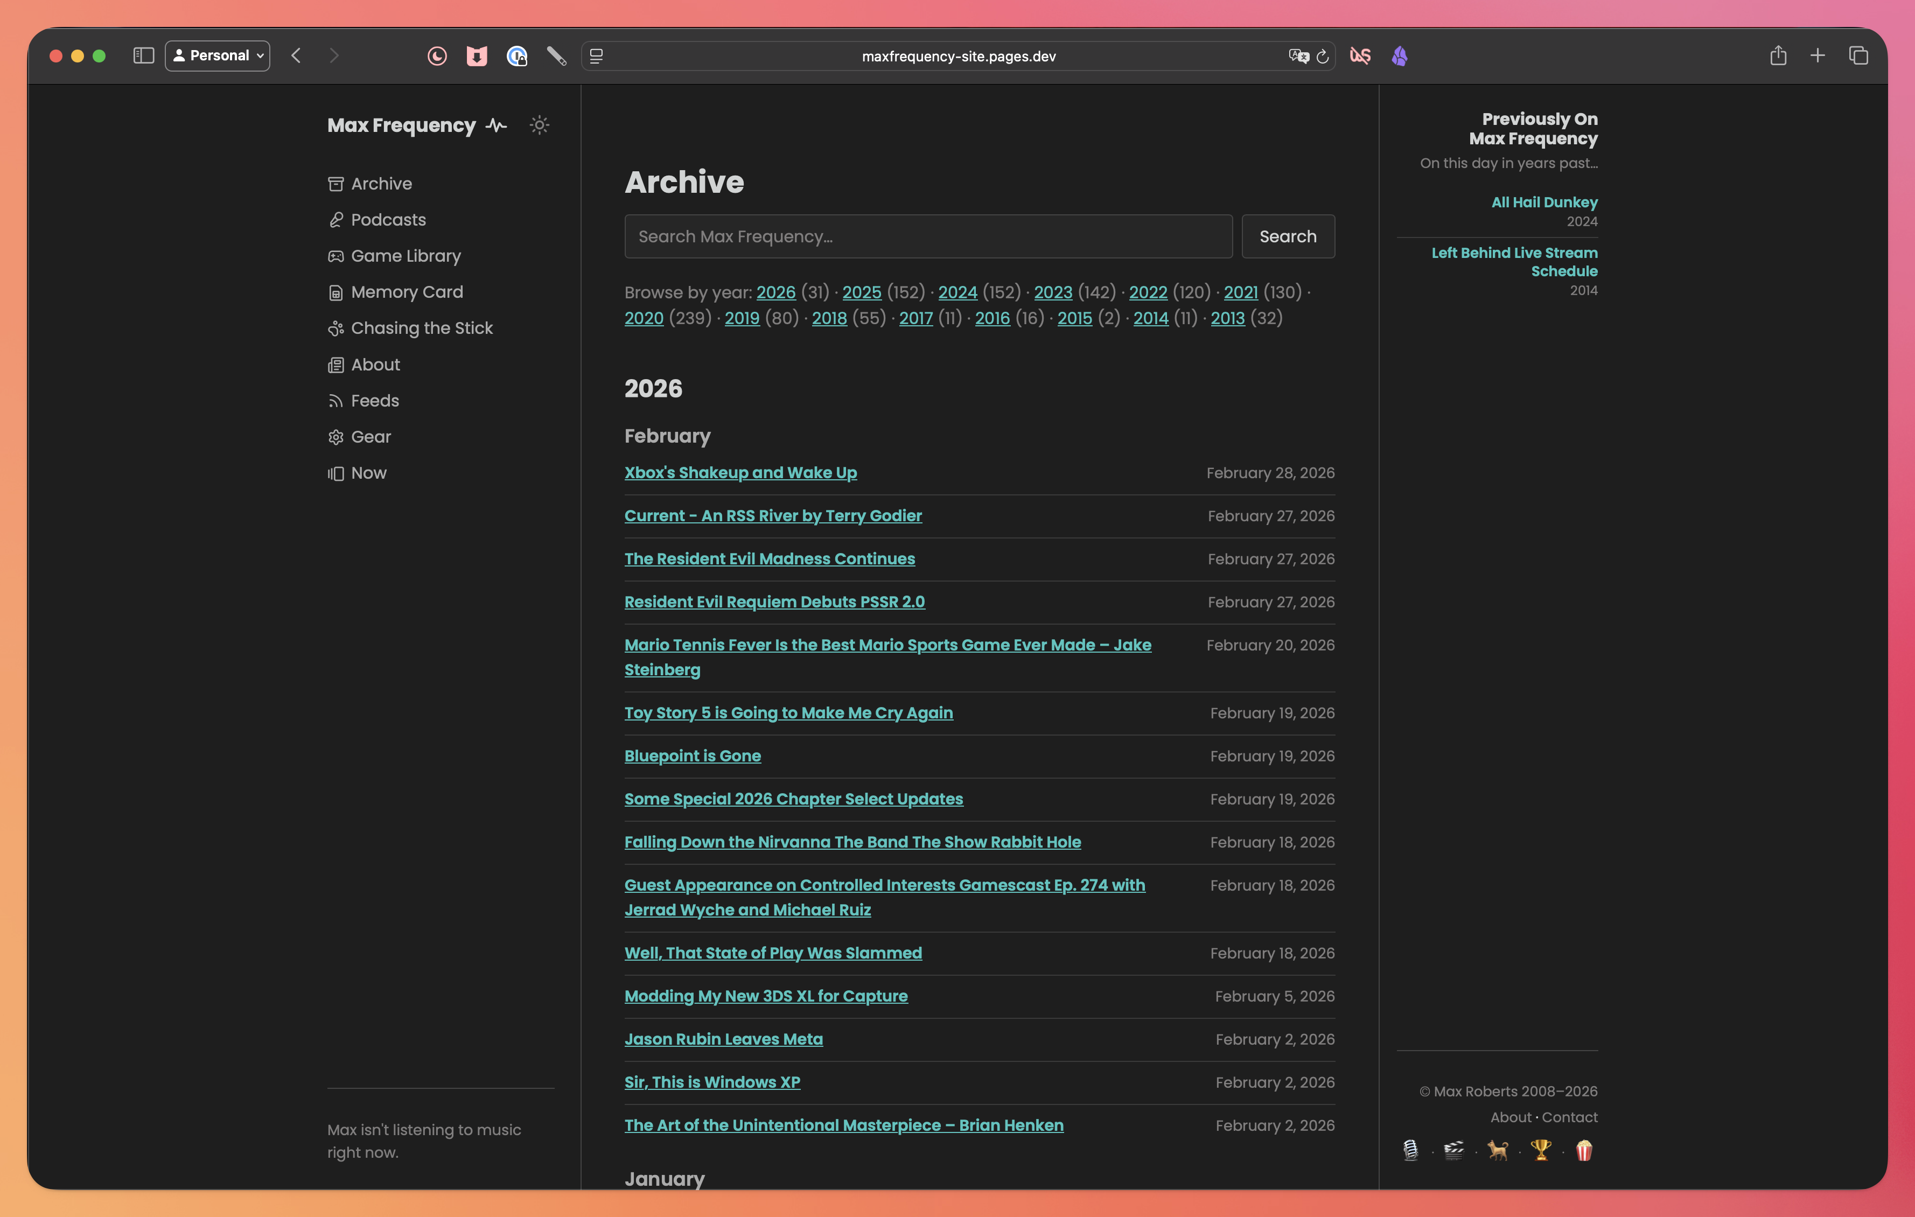Toggle the crossed-out userscripts extension
The height and width of the screenshot is (1217, 1915).
1360,55
